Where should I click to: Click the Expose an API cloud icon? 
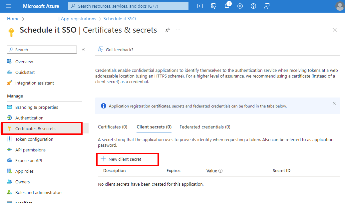pyautogui.click(x=9, y=160)
